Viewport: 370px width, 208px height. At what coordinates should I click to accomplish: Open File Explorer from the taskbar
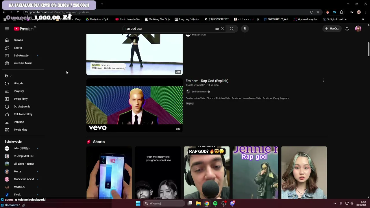click(198, 203)
